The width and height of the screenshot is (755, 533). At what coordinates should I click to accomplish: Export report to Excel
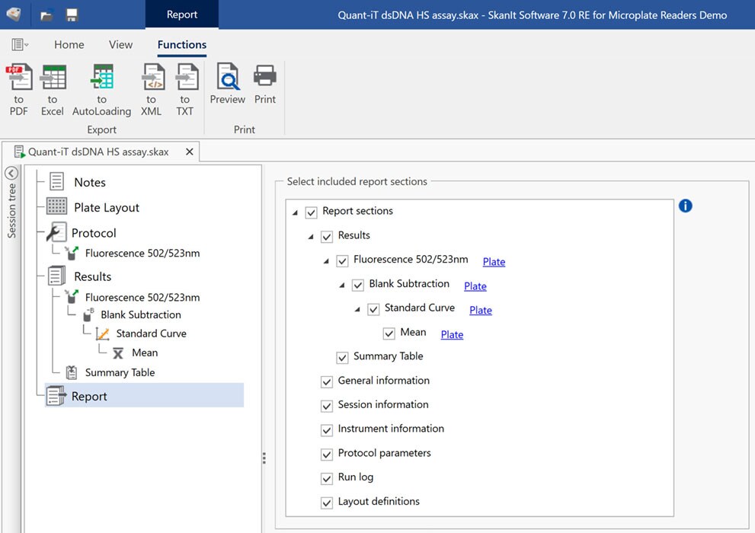(53, 89)
